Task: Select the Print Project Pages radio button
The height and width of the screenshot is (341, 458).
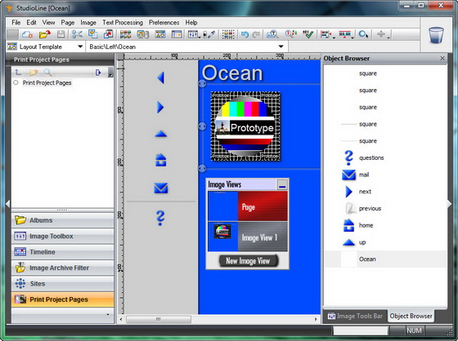Action: pos(16,82)
